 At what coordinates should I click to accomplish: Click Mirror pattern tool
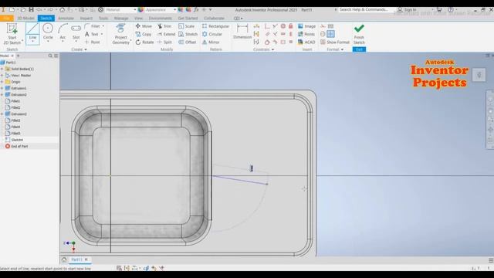[211, 42]
